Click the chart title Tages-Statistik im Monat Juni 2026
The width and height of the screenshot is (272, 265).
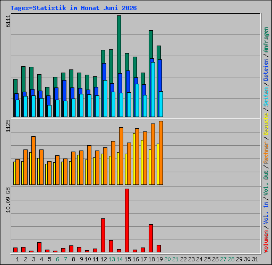pyautogui.click(x=73, y=8)
